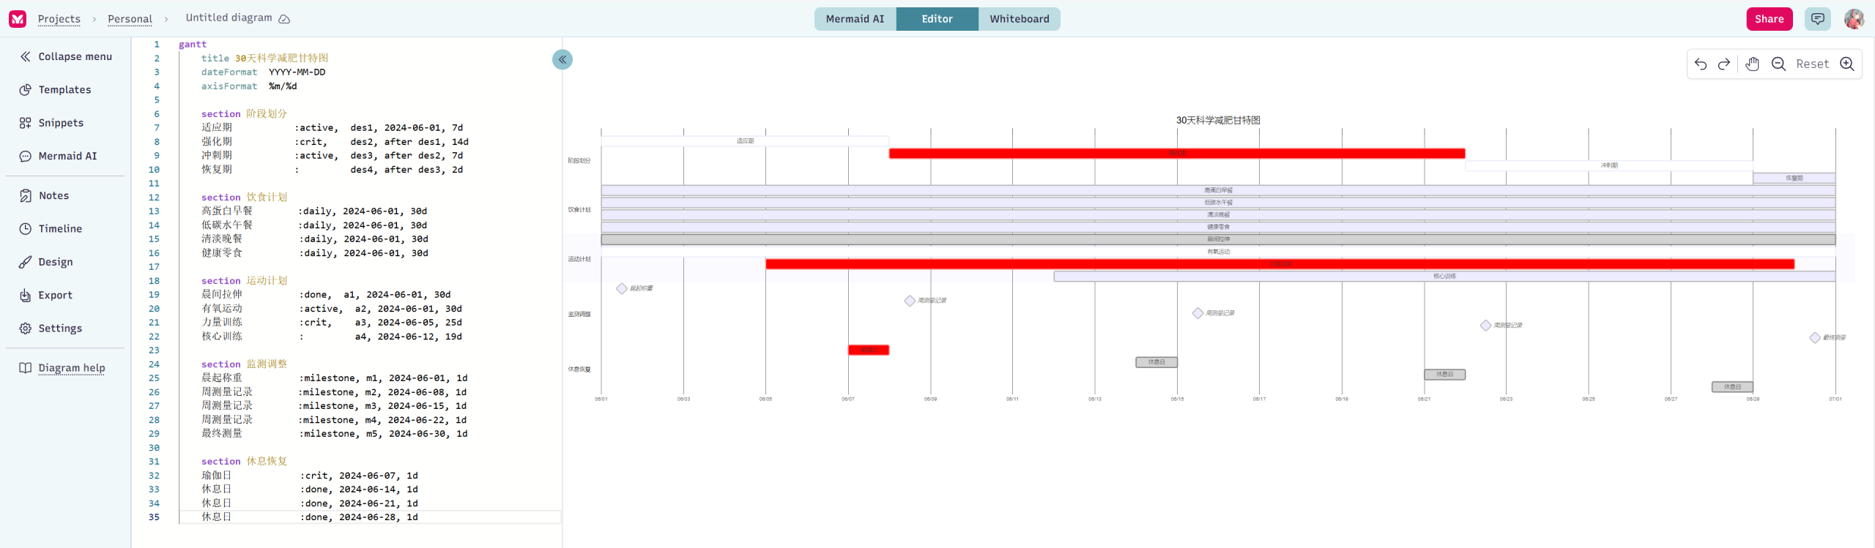The width and height of the screenshot is (1875, 548).
Task: Open the Export menu item
Action: [55, 296]
